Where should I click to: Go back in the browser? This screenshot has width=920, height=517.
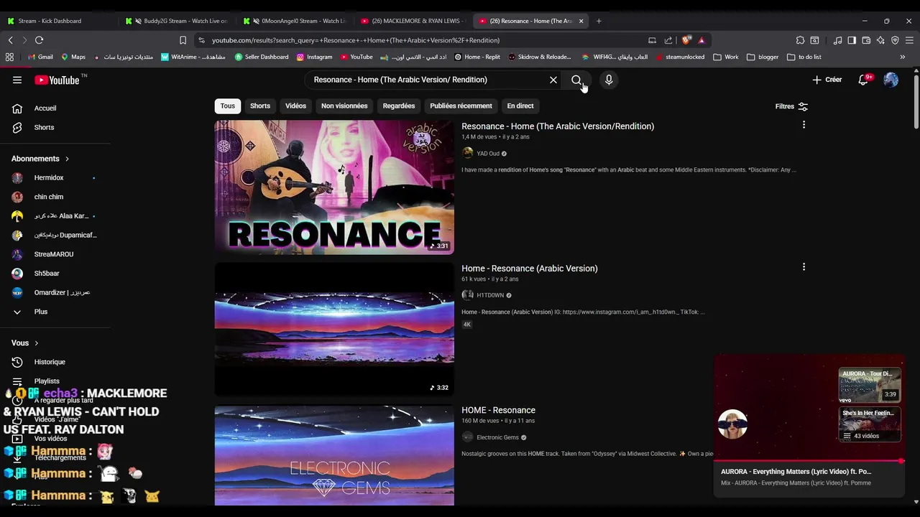(10, 40)
